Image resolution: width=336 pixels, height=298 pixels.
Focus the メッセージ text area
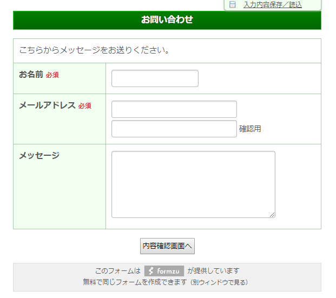[193, 184]
